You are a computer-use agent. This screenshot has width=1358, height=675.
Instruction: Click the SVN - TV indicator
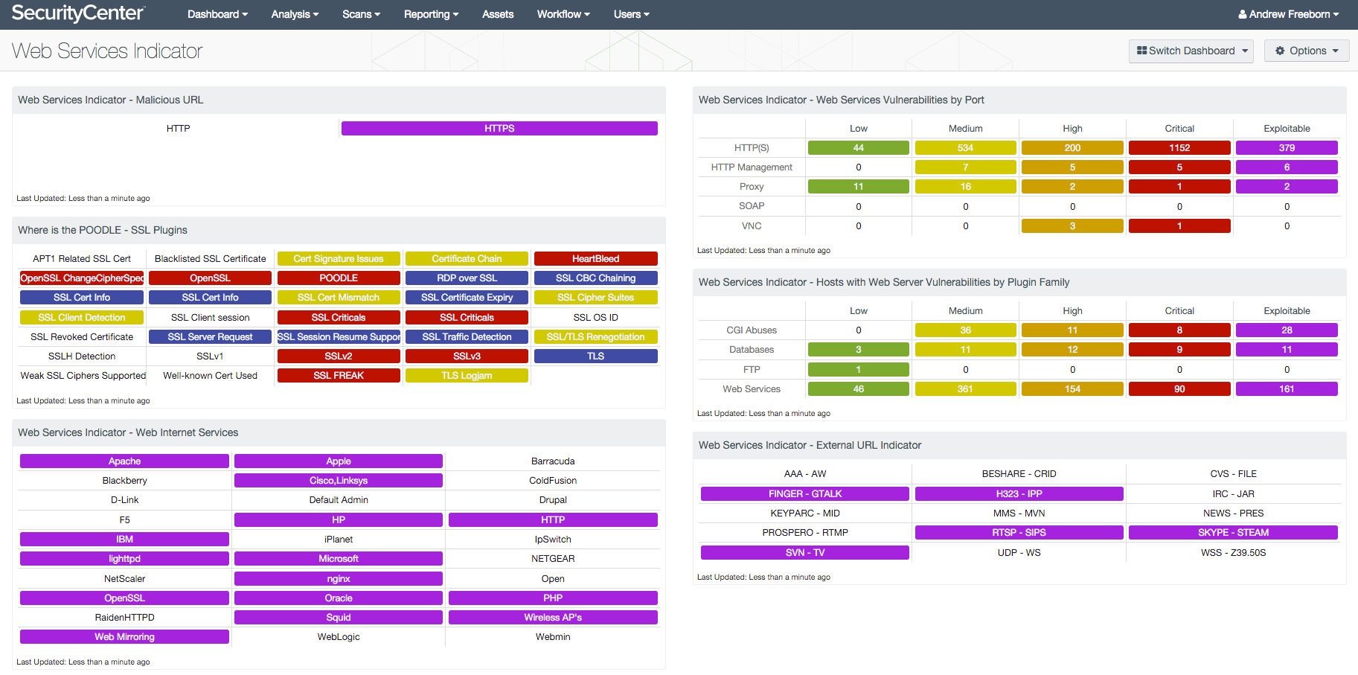[805, 553]
